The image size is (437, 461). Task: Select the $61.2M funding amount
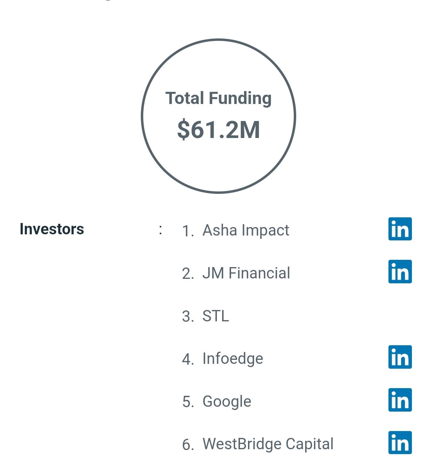point(218,130)
